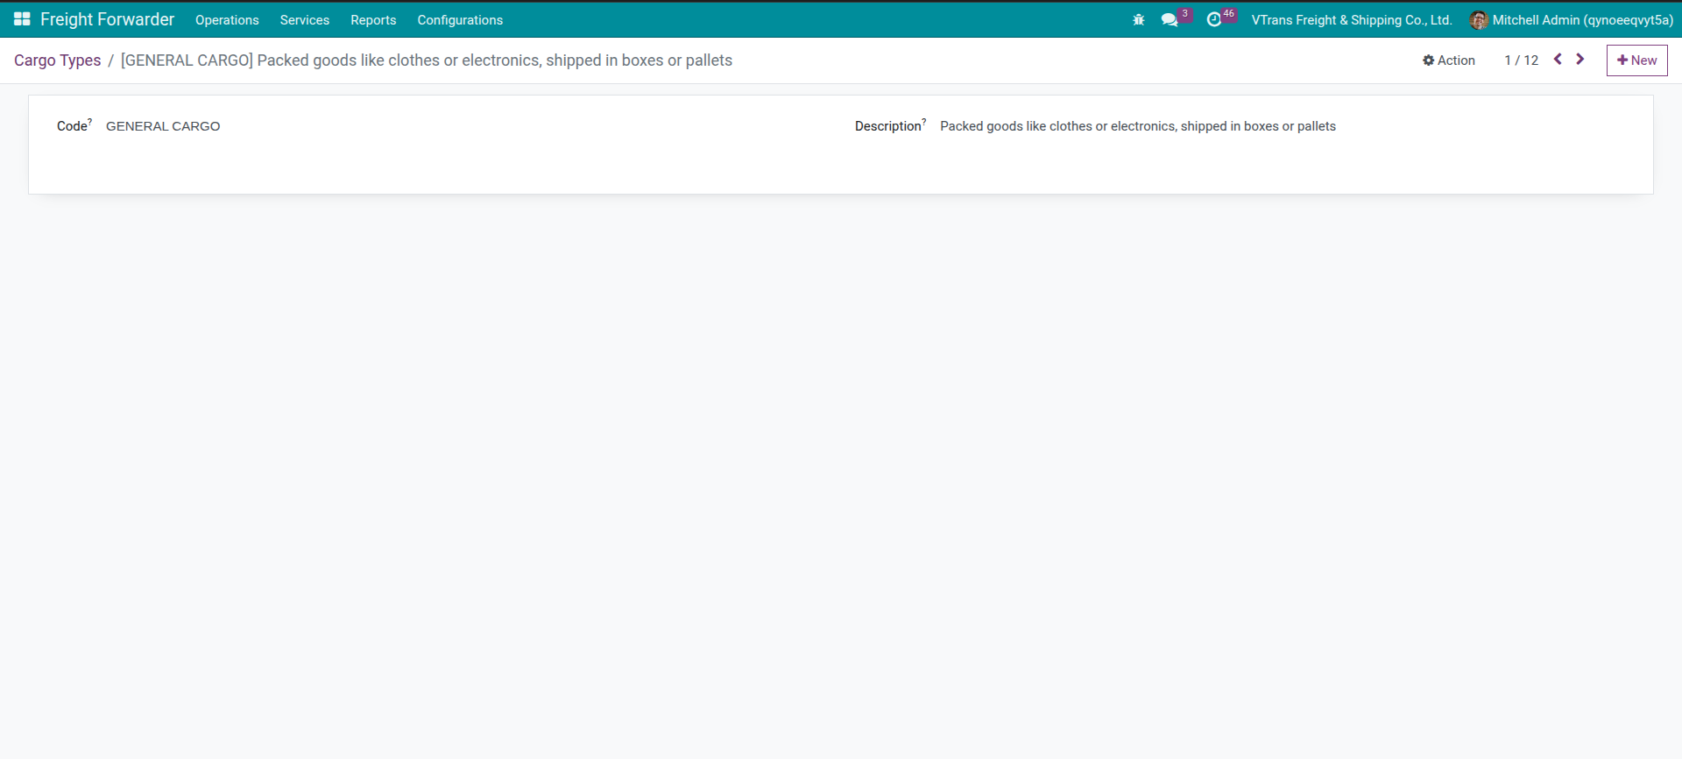Open the Reports menu
This screenshot has height=759, width=1682.
pos(373,20)
